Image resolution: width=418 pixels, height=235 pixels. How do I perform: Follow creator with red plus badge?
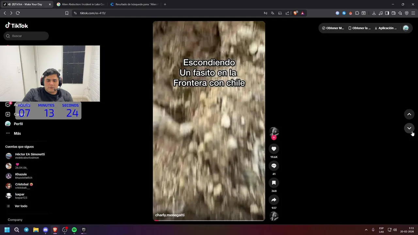coord(274,138)
